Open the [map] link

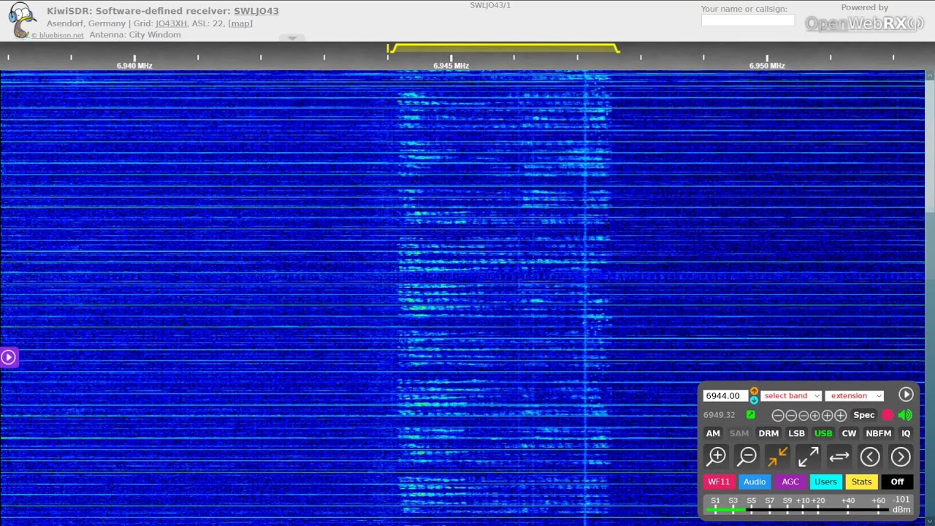coord(240,23)
